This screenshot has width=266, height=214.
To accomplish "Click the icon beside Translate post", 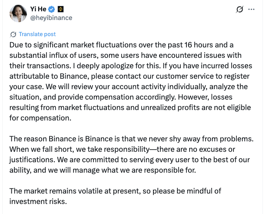I will click(13, 34).
